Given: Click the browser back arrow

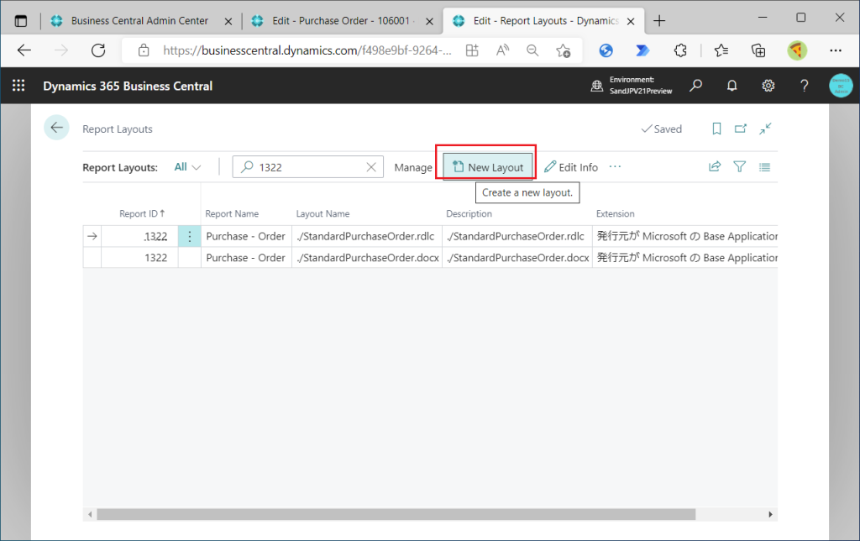Looking at the screenshot, I should coord(24,50).
